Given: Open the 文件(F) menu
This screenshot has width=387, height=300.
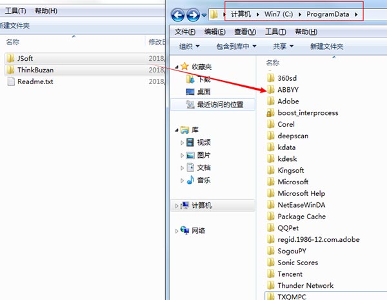Looking at the screenshot, I should (185, 32).
